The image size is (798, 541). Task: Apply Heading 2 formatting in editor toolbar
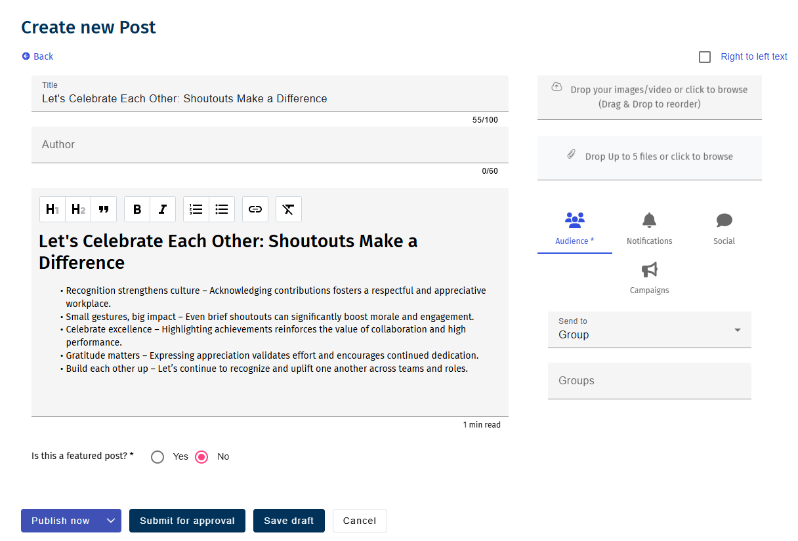78,209
